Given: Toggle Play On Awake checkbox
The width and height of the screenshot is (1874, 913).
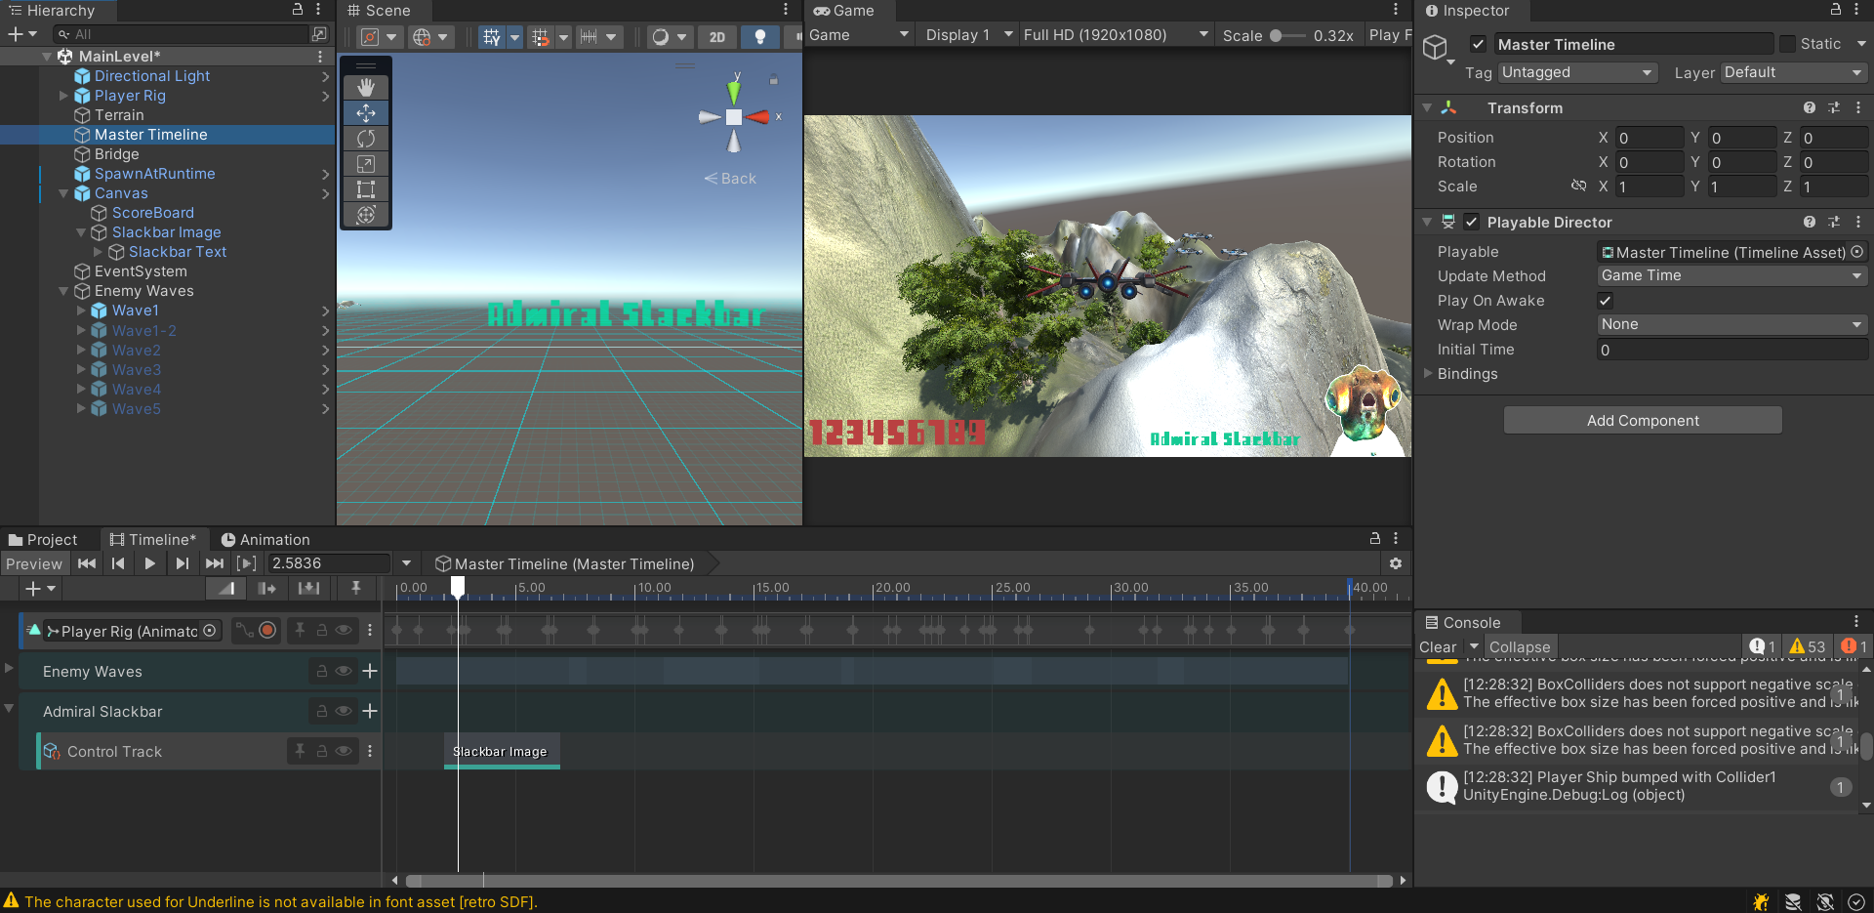Looking at the screenshot, I should [1605, 301].
